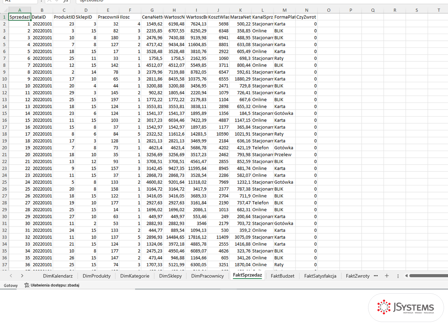Select the FaktSprzedaz sheet tab
The image size is (448, 326).
pyautogui.click(x=247, y=275)
